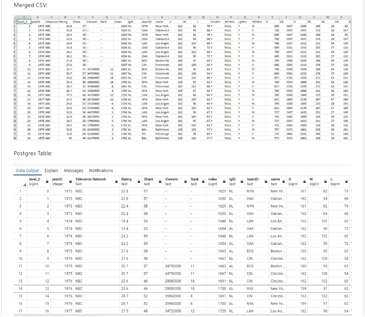Click spreadsheet cell 44278950 in row 22

pos(93,112)
